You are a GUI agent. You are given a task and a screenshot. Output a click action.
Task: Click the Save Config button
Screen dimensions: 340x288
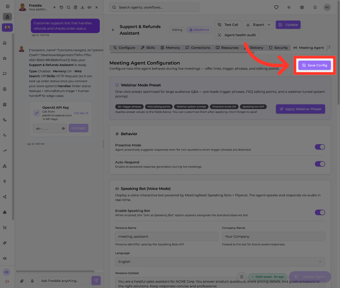point(315,65)
